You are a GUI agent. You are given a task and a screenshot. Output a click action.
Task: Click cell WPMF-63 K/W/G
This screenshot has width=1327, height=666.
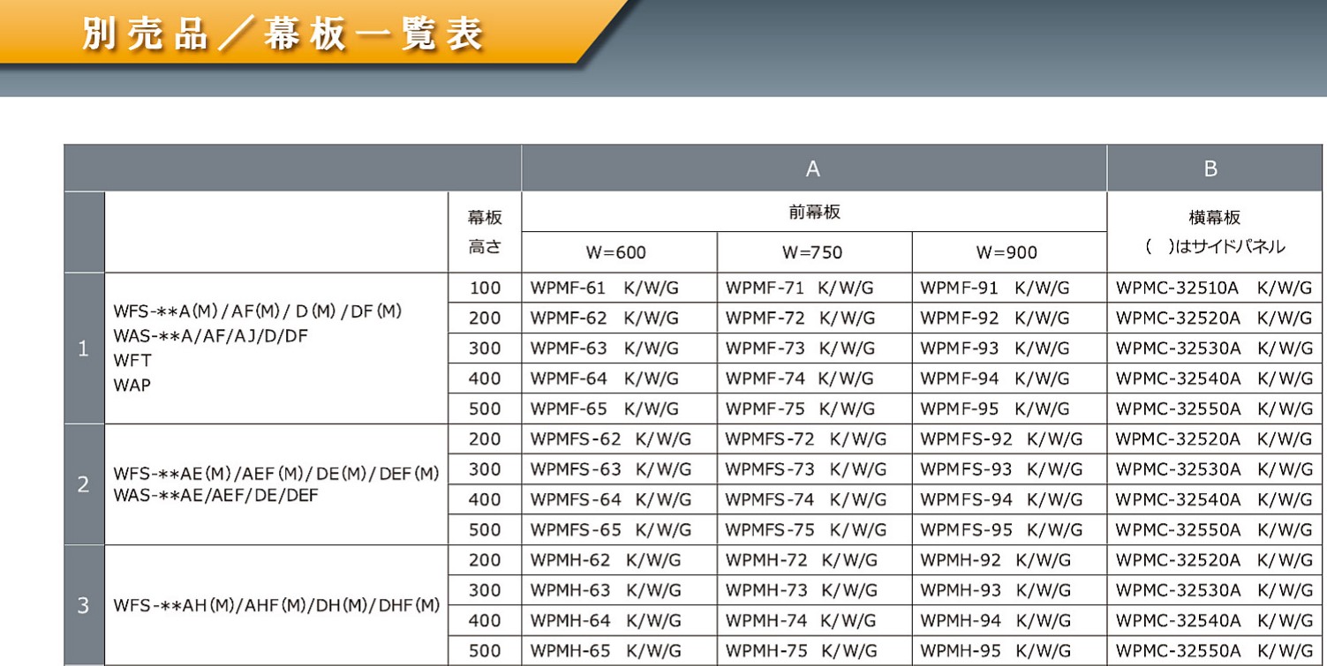pyautogui.click(x=619, y=348)
